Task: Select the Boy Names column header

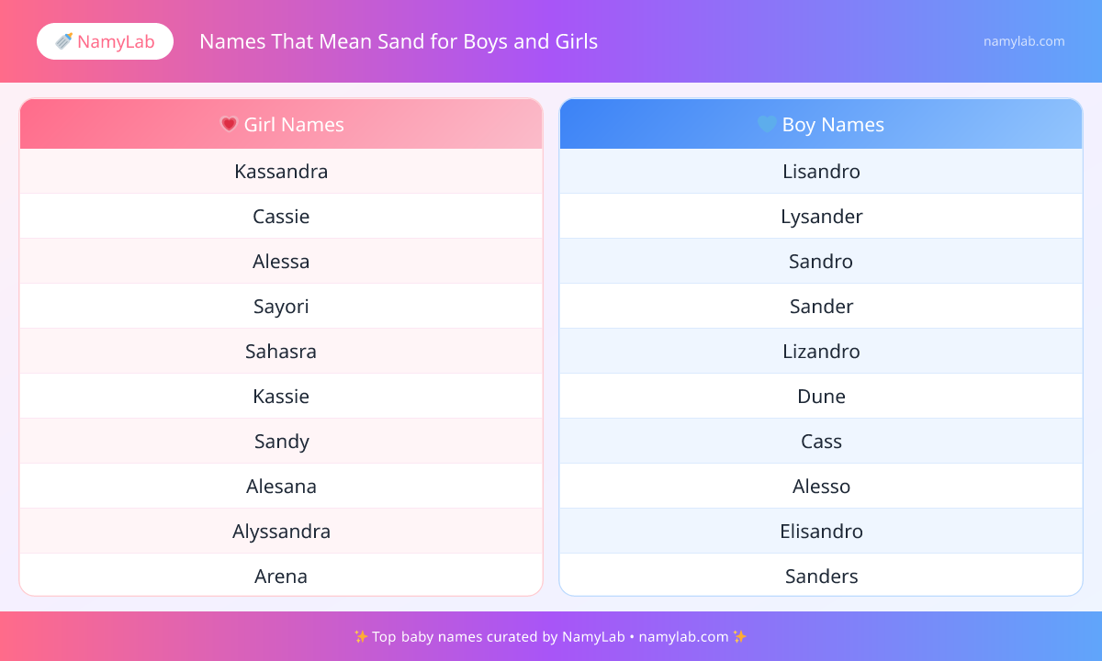Action: (x=821, y=124)
